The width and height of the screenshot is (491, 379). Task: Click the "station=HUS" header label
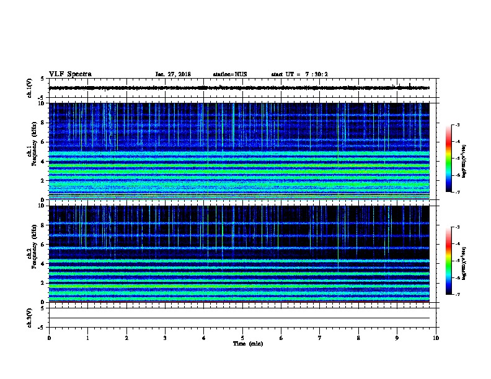point(230,74)
